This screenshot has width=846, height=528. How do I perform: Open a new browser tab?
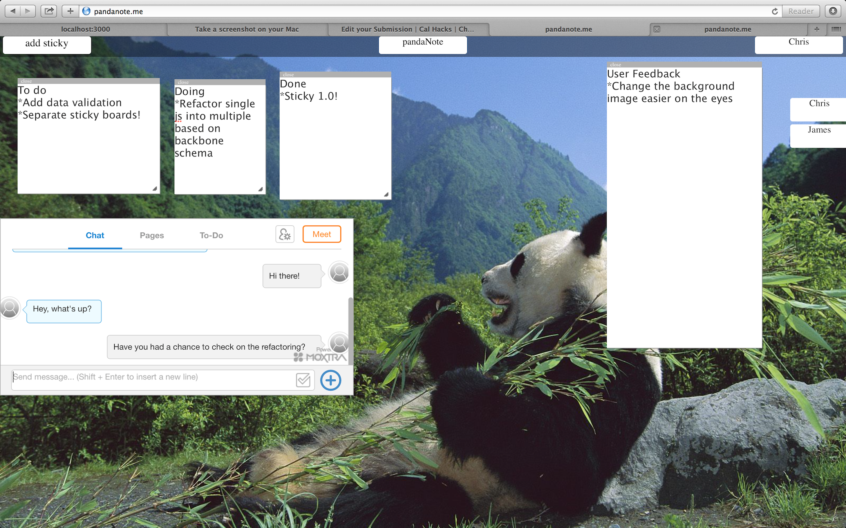817,29
